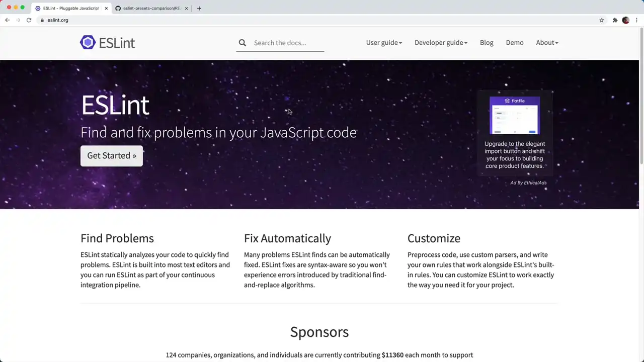Click the 'Upgrade to the elegant import button' ad text
The height and width of the screenshot is (362, 644).
[515, 155]
